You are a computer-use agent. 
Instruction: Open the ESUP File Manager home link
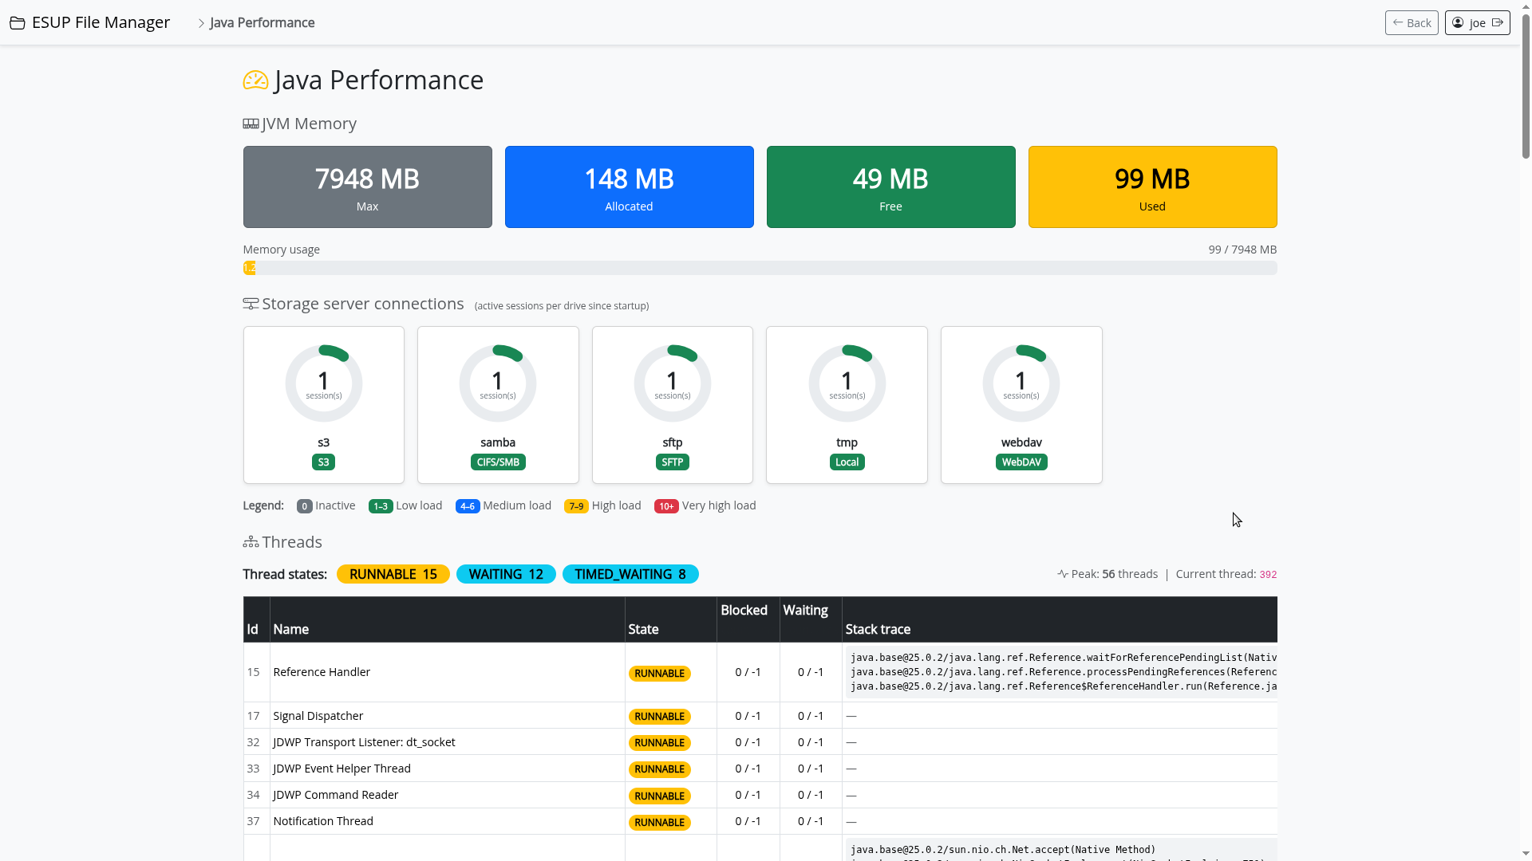coord(101,22)
